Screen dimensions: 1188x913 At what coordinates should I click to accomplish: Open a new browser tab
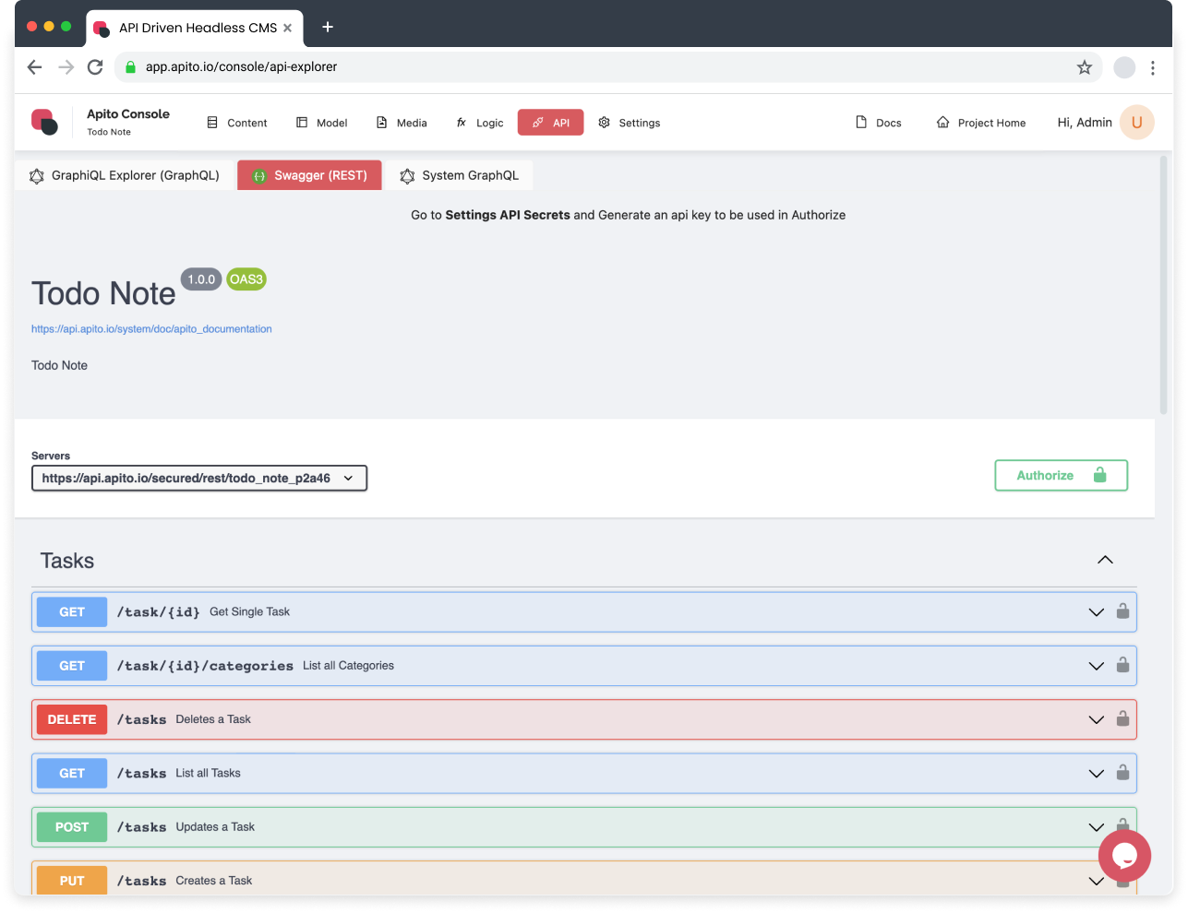coord(328,27)
